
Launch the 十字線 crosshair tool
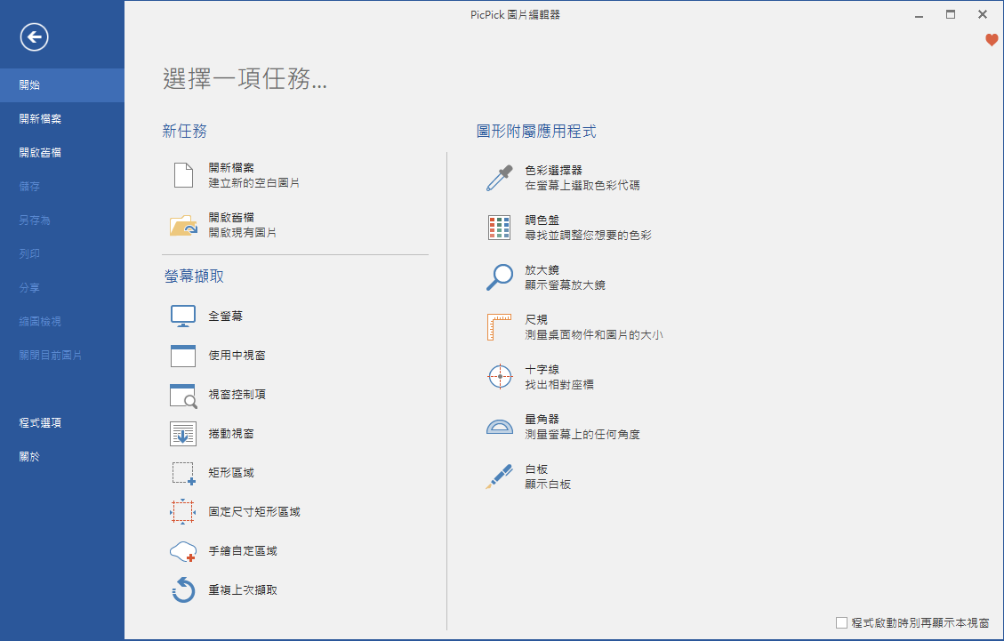coord(499,376)
